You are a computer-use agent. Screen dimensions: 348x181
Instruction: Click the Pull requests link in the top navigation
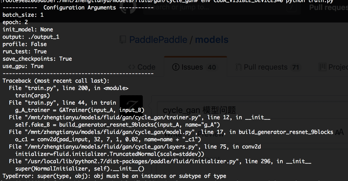tap(329, 7)
